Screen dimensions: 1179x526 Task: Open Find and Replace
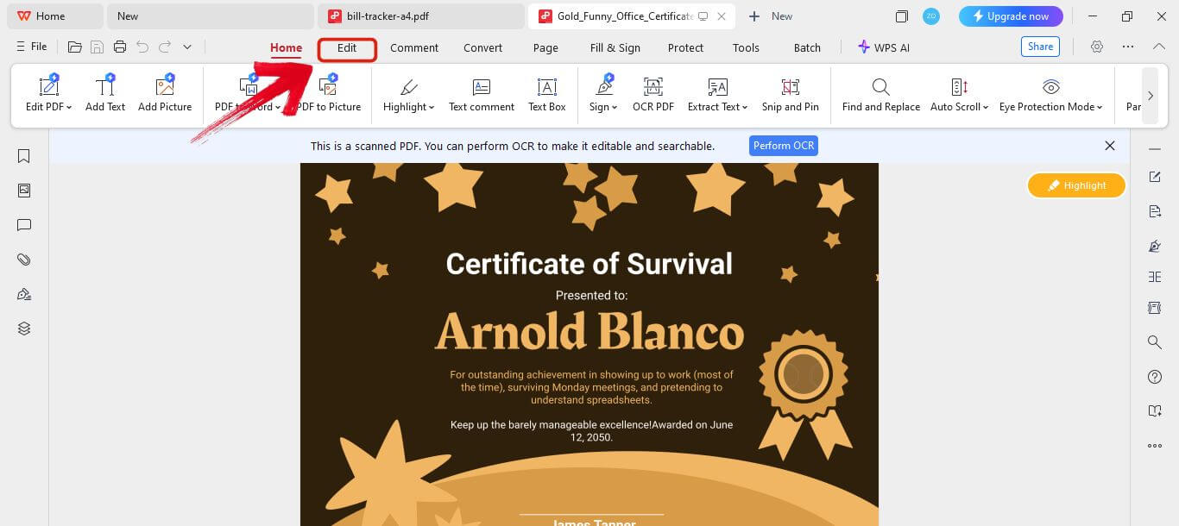pos(880,94)
